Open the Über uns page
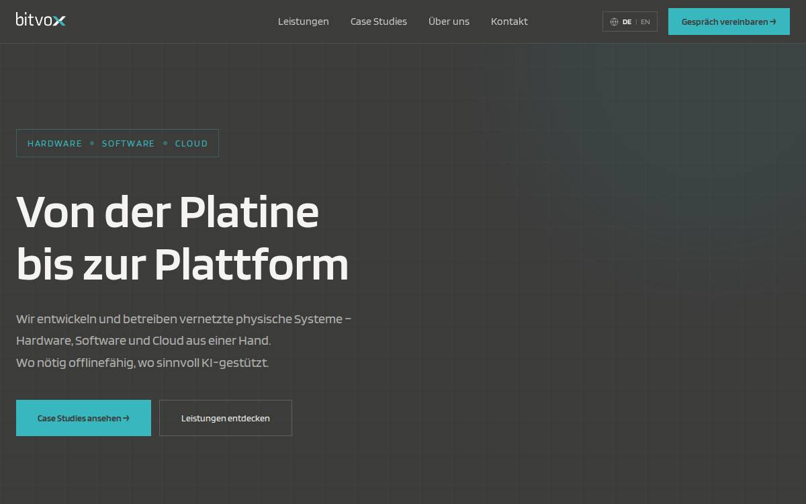This screenshot has height=504, width=806. coord(449,22)
